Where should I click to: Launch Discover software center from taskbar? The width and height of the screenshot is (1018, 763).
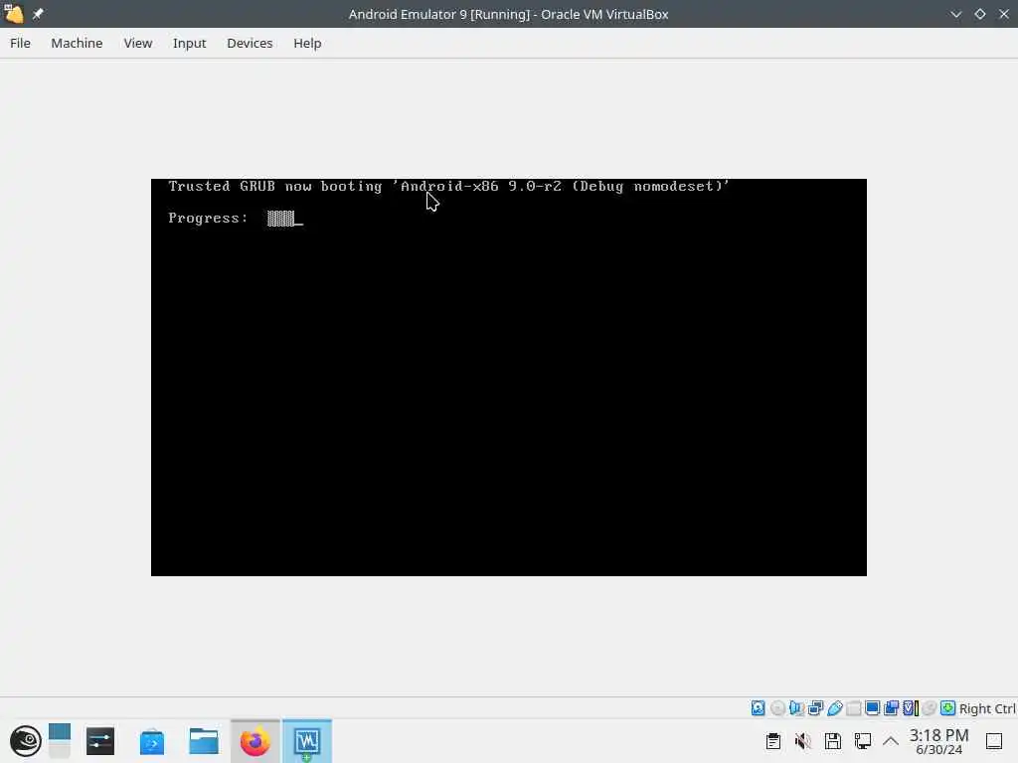coord(152,741)
